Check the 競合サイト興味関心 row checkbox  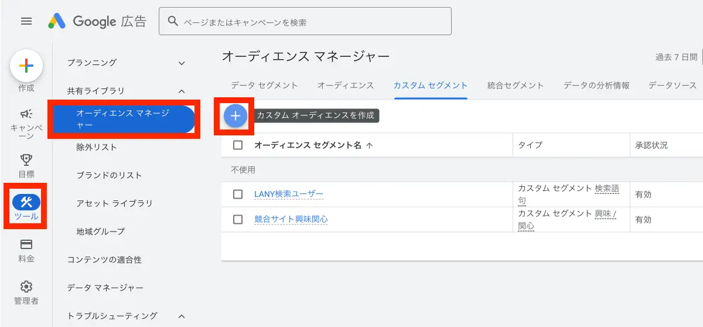tap(238, 219)
